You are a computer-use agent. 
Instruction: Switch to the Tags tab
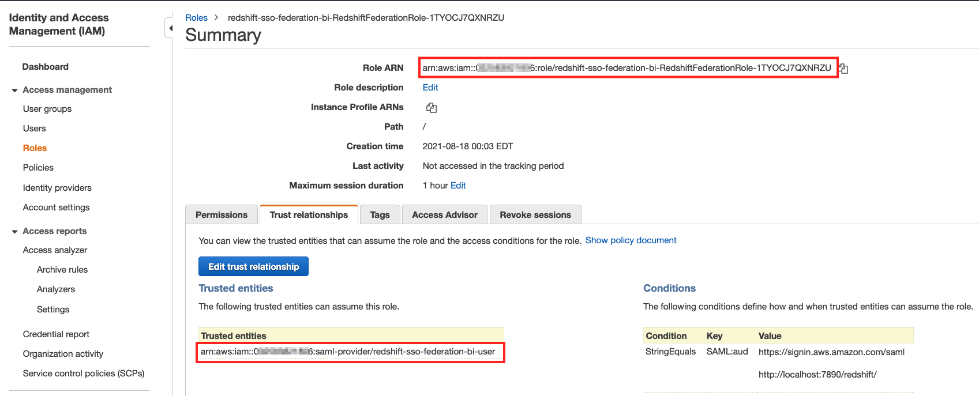coord(380,214)
